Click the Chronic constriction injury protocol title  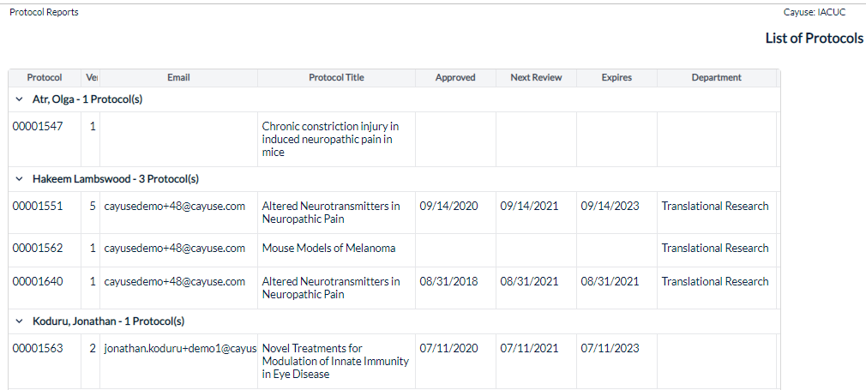pyautogui.click(x=330, y=139)
